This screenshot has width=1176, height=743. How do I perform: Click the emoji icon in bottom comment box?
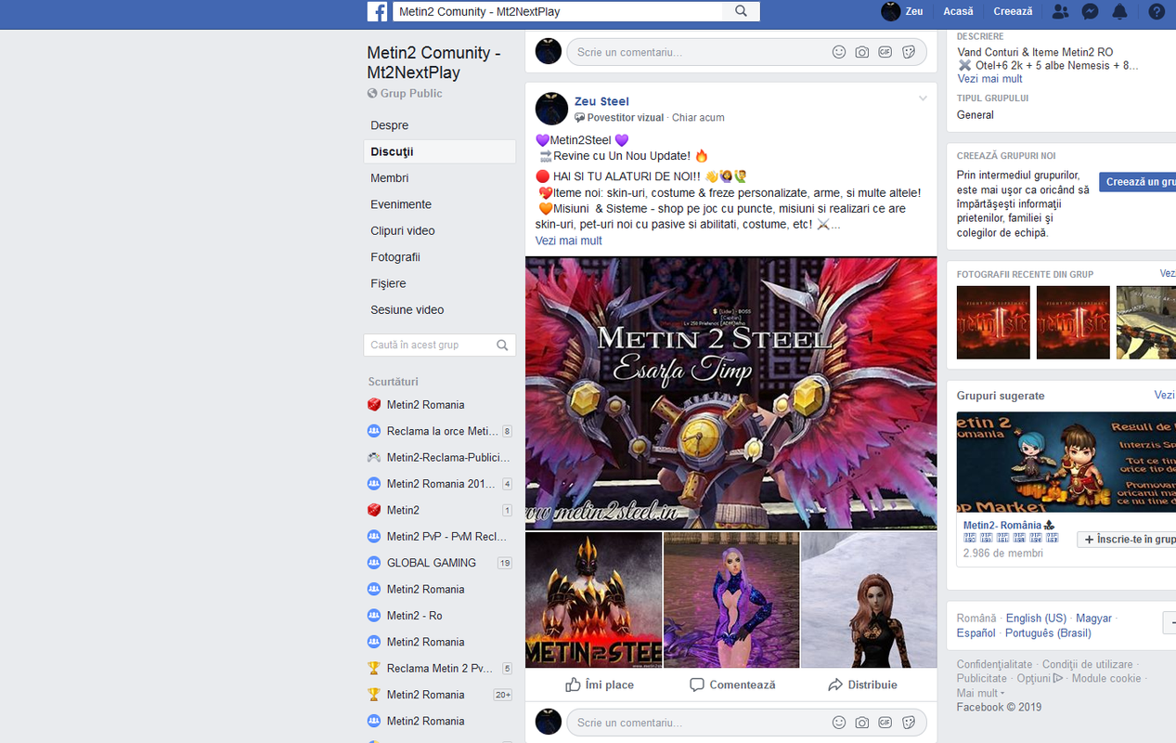[839, 723]
